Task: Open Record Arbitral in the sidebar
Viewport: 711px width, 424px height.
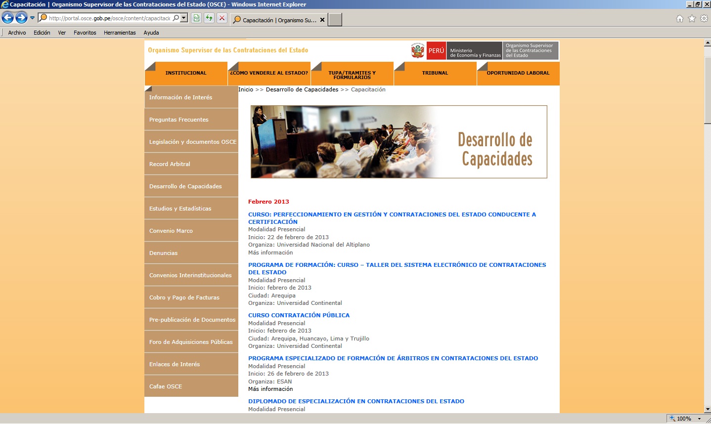Action: point(191,164)
